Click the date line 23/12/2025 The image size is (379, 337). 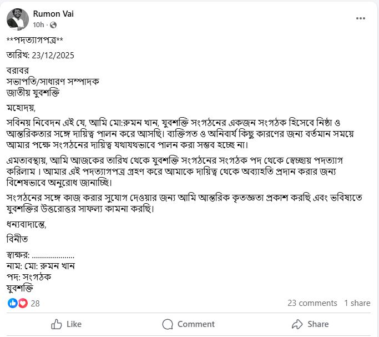(40, 56)
